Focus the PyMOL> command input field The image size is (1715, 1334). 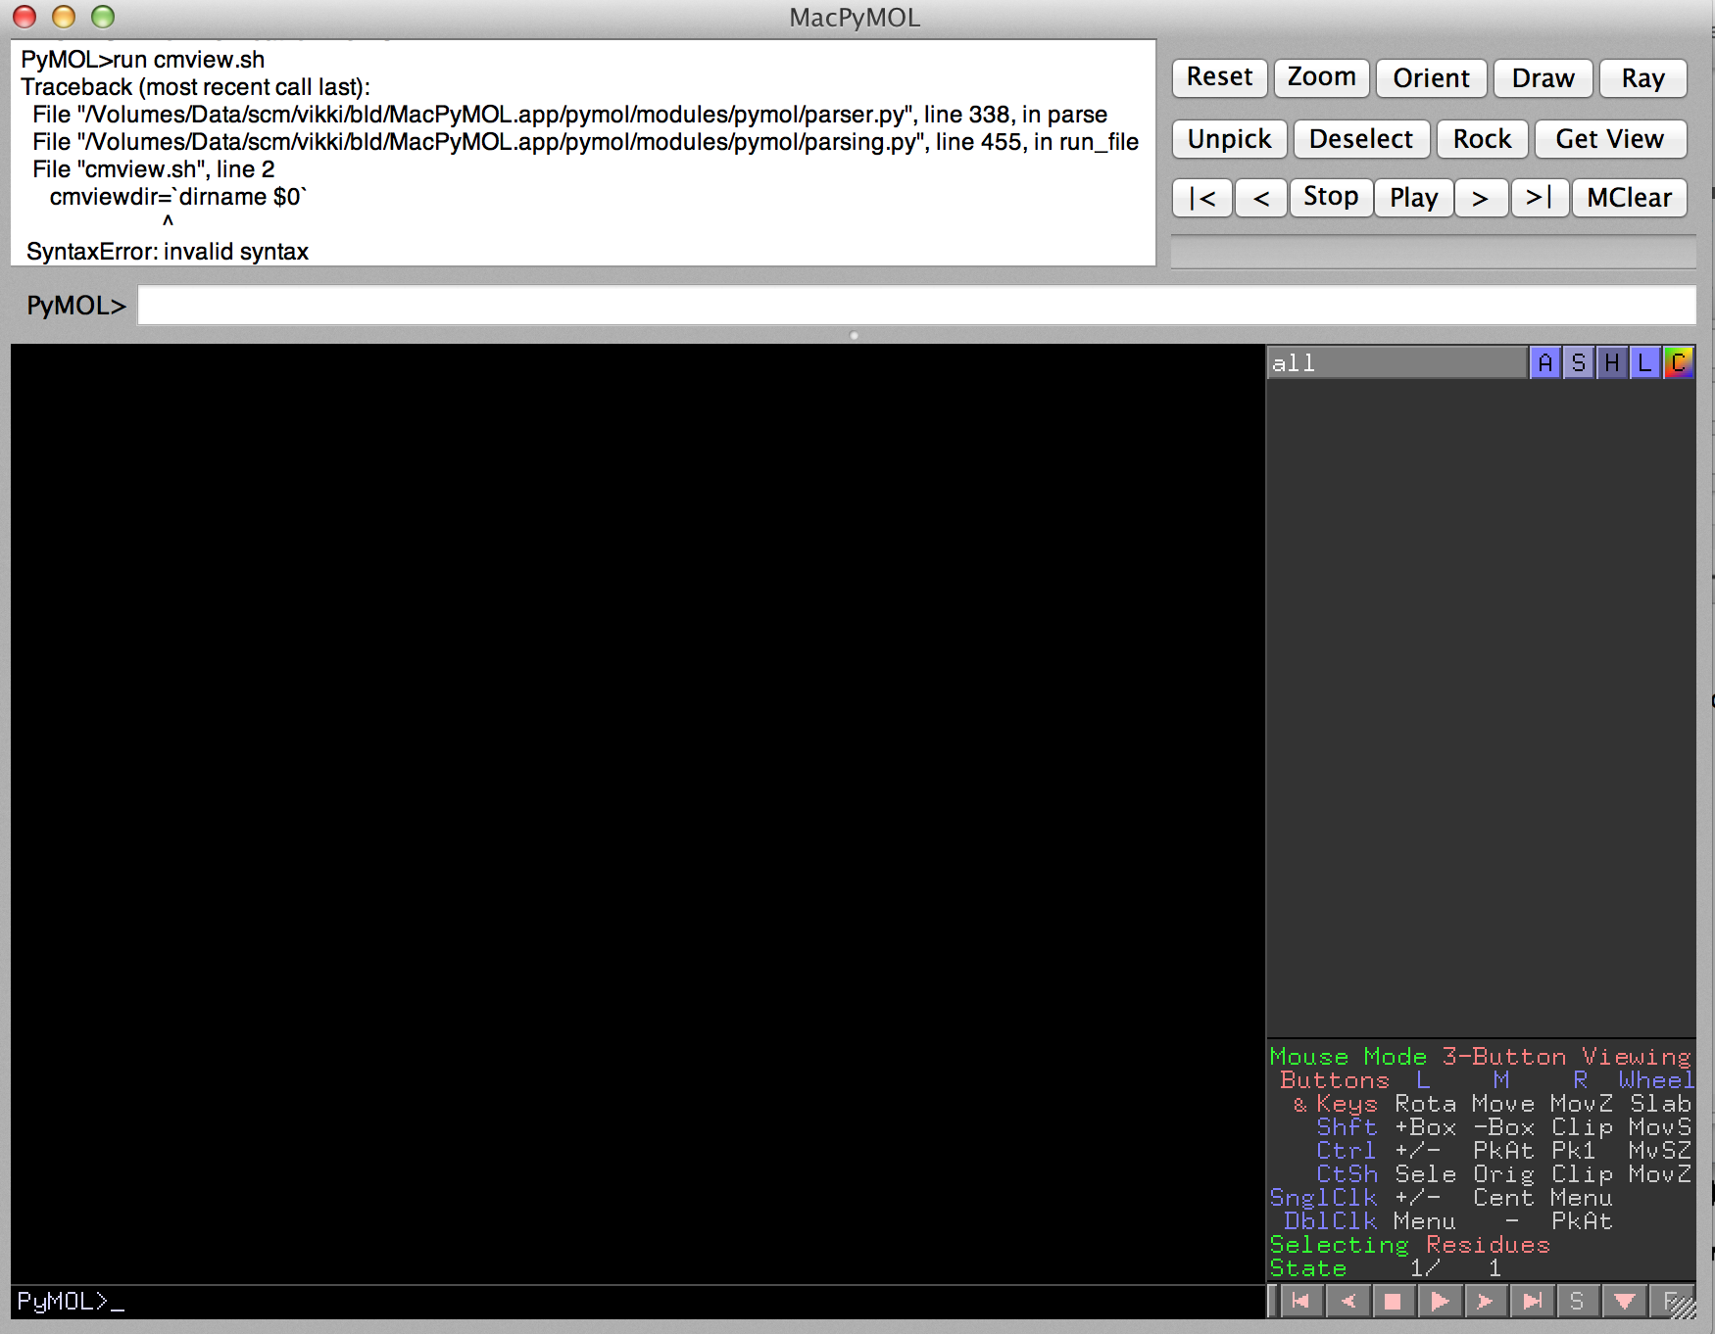[x=916, y=305]
